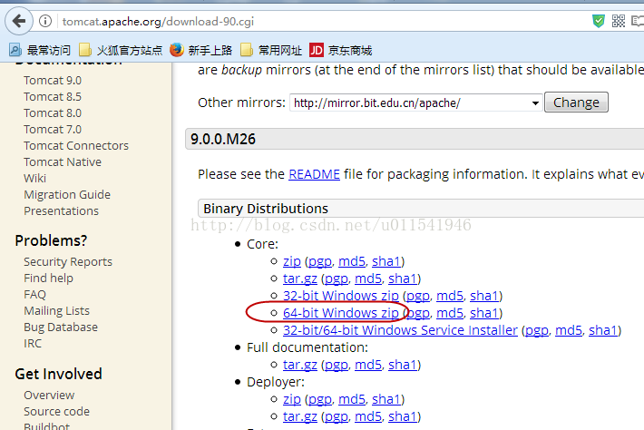Open the Presentations sidebar link
644x430 pixels.
point(61,211)
